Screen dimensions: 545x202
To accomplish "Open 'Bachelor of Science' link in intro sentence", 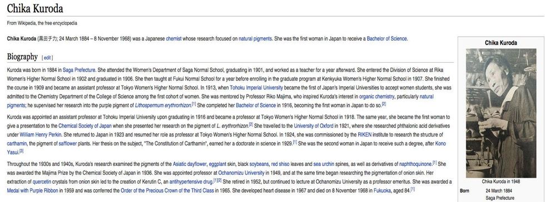I will tap(387, 39).
